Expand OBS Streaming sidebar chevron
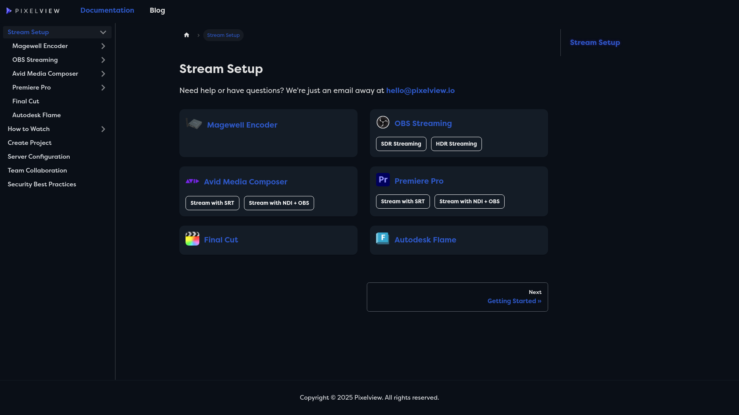The width and height of the screenshot is (739, 415). point(103,60)
